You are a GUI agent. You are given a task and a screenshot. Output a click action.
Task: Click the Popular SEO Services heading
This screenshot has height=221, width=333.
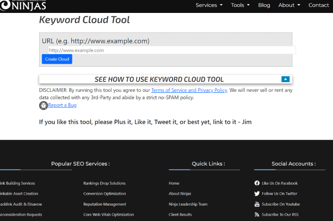tap(80, 163)
